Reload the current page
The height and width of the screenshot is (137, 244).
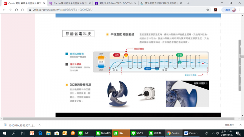[x=16, y=10]
